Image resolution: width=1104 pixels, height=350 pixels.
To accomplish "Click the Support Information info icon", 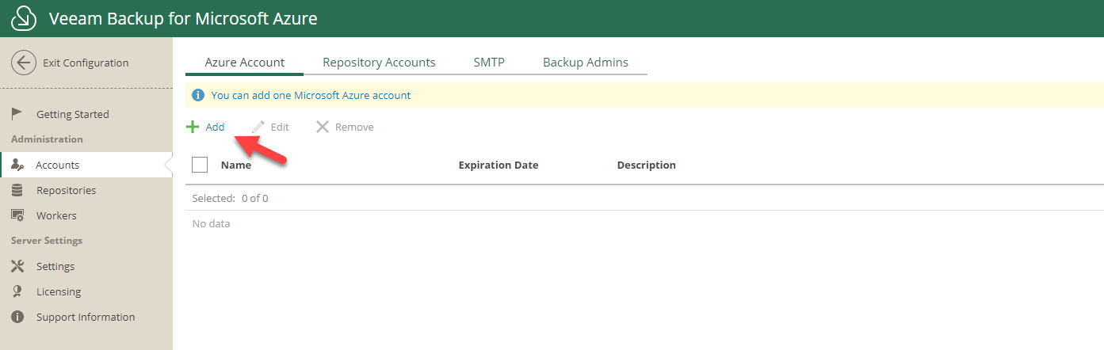I will pyautogui.click(x=17, y=317).
